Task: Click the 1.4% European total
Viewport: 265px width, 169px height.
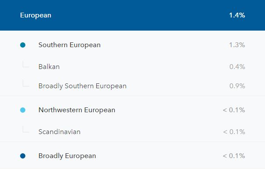Action: [237, 15]
